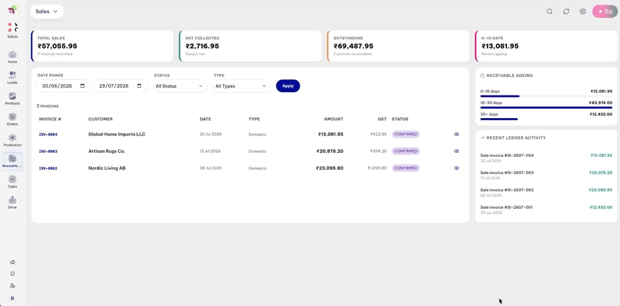620x306 pixels.
Task: View invoice INV-0004 with eye icon
Action: [x=457, y=134]
